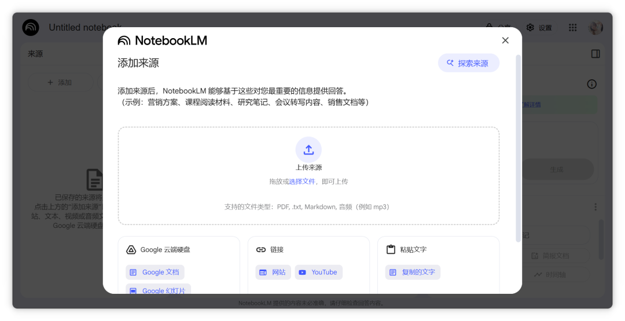
Task: Click the 时间轴 button in background
Action: click(x=555, y=274)
